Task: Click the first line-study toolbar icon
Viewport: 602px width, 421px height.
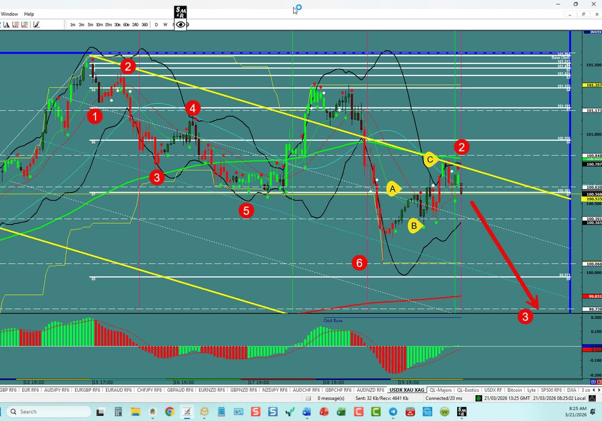Action: pos(14,24)
